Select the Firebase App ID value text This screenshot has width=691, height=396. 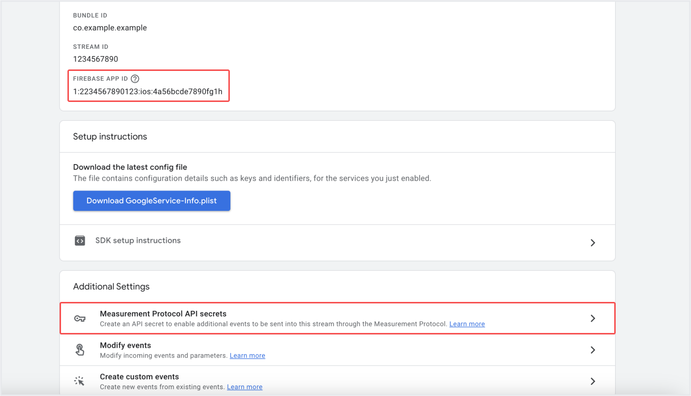point(148,92)
